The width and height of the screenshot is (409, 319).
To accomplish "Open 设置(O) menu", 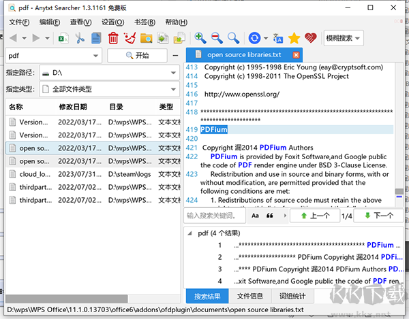I will tap(112, 22).
